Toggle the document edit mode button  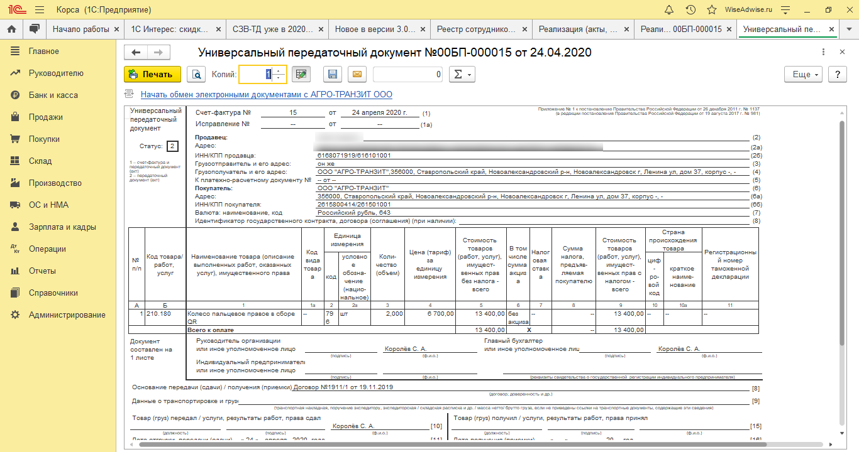(301, 74)
